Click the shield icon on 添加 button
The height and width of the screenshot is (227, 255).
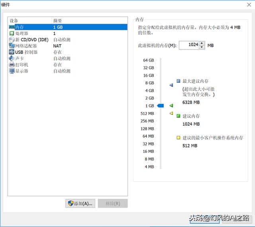(x=71, y=203)
